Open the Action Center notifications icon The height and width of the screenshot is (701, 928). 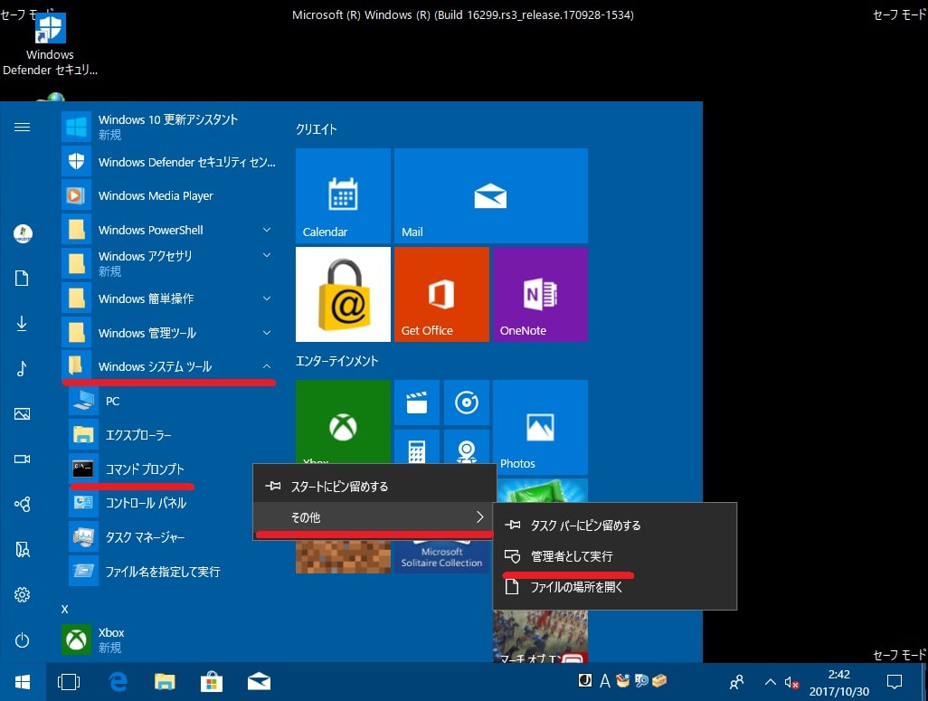pos(895,682)
